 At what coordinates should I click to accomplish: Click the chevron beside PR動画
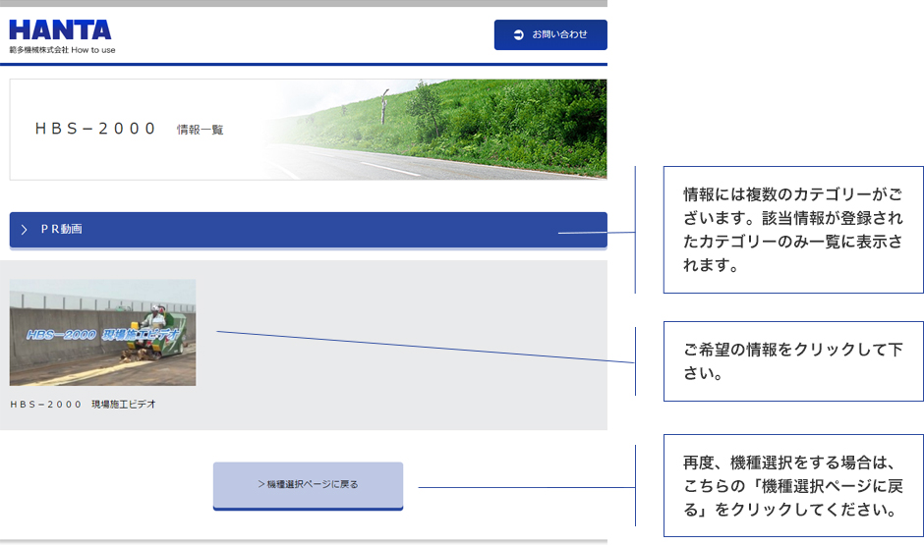click(25, 230)
